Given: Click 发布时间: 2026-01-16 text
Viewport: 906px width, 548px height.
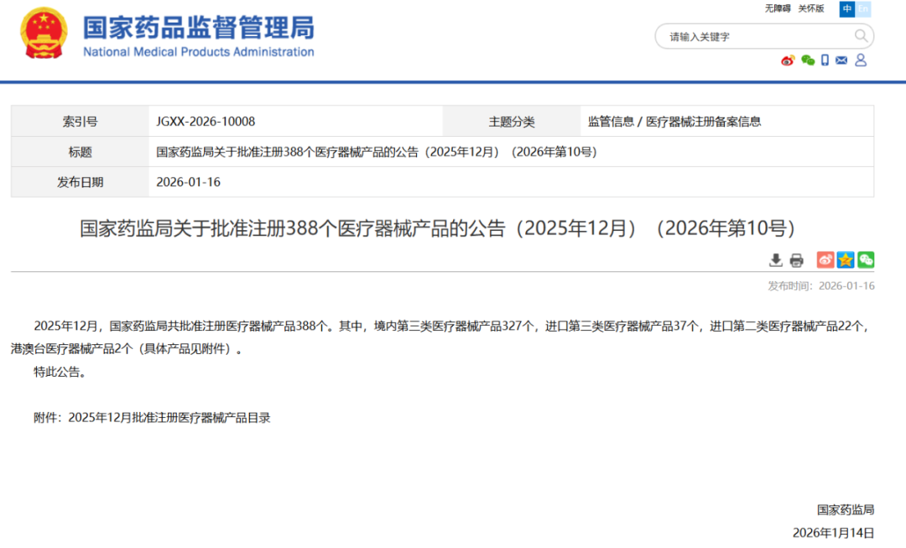Looking at the screenshot, I should pyautogui.click(x=820, y=285).
